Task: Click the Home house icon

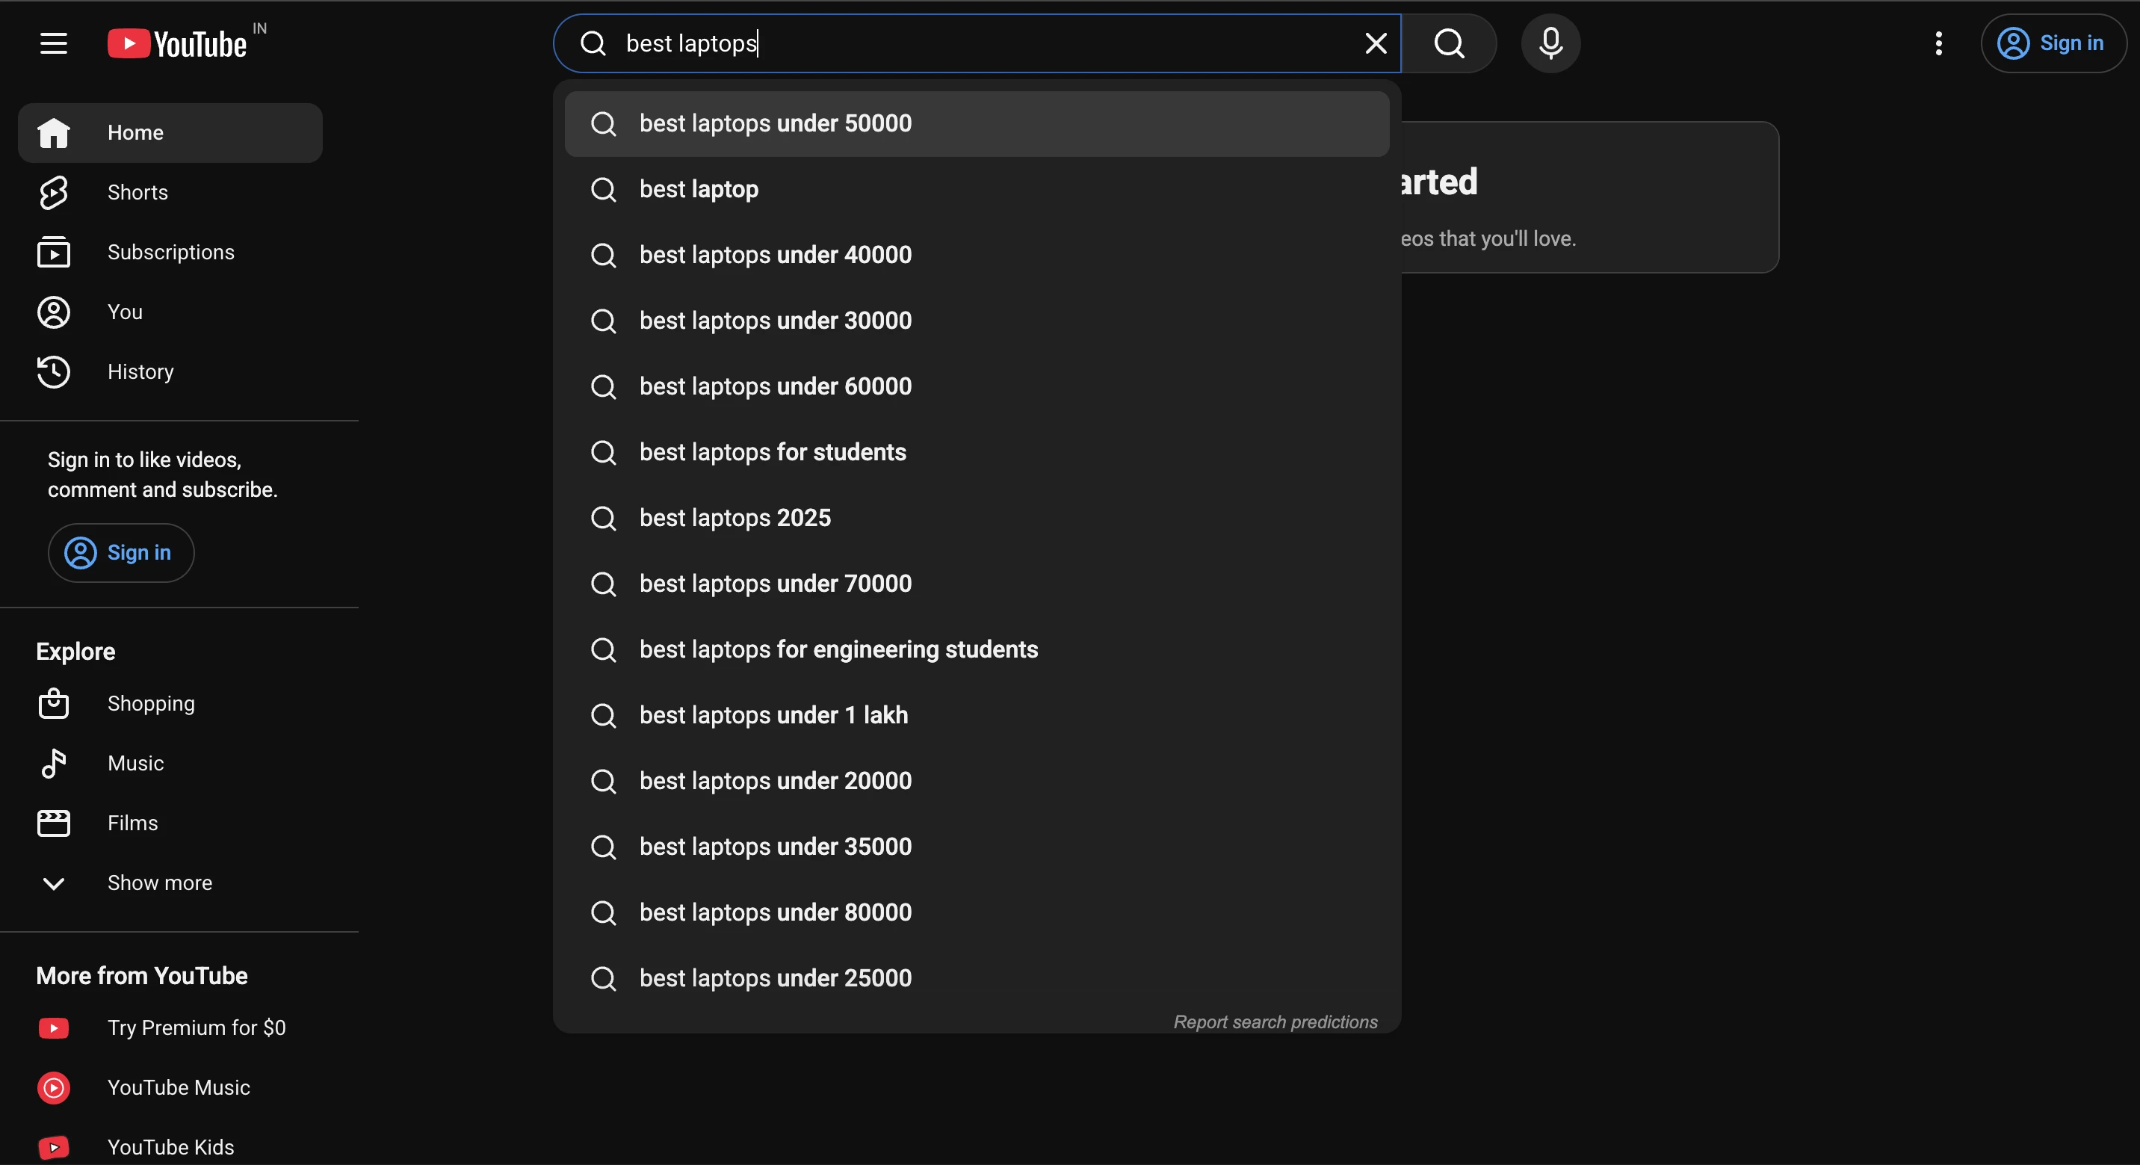Action: point(54,133)
